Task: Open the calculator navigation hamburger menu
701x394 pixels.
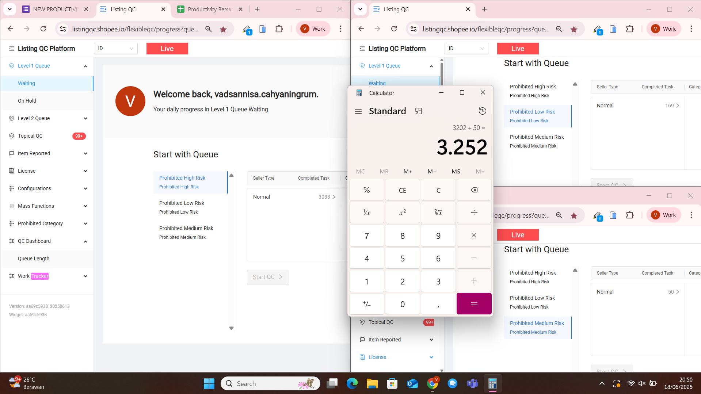Action: 358,111
